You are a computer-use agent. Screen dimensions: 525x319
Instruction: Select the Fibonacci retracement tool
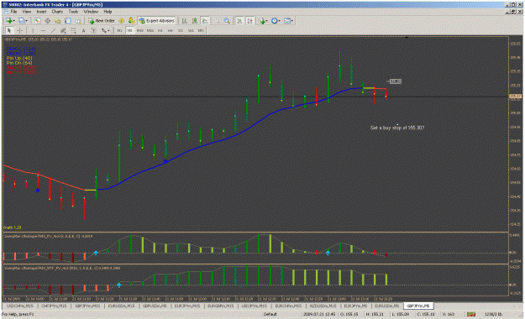pos(73,30)
